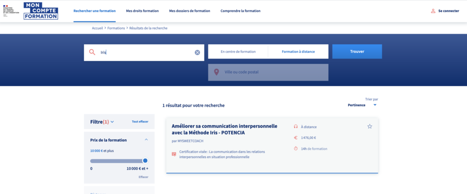Go to Mes dossiers de formation

(x=190, y=11)
